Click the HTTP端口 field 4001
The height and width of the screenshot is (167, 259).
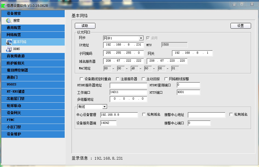click(188, 92)
